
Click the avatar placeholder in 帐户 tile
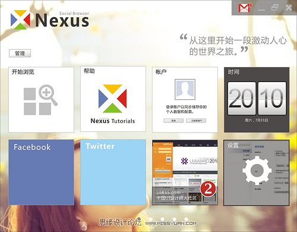click(x=185, y=89)
